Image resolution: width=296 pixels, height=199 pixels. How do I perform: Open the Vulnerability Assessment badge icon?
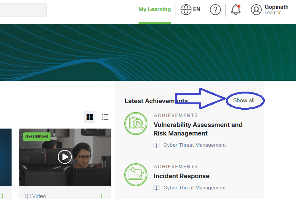pos(136,124)
